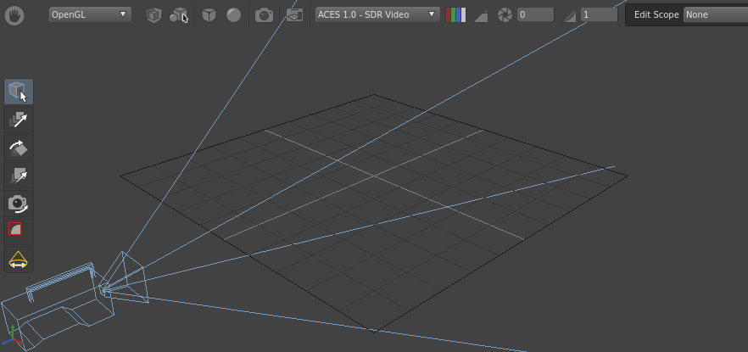
Task: Click the exposure aperture icon
Action: [x=505, y=14]
